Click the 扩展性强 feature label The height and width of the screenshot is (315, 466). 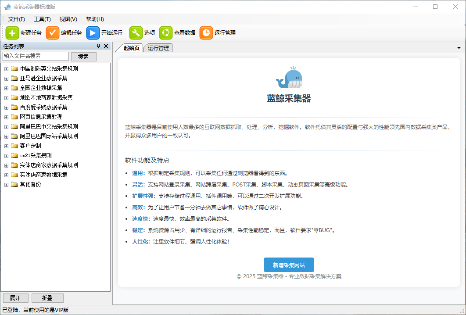click(144, 196)
